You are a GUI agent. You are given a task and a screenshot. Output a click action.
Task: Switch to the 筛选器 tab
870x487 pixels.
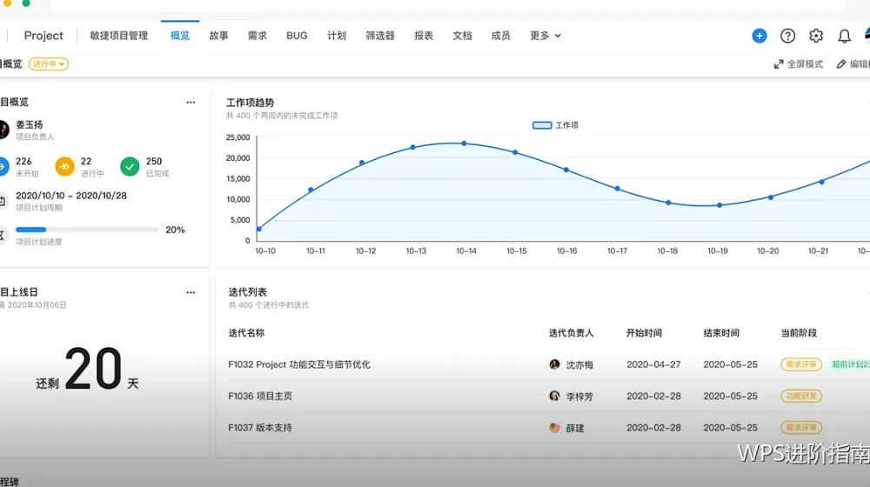point(380,36)
